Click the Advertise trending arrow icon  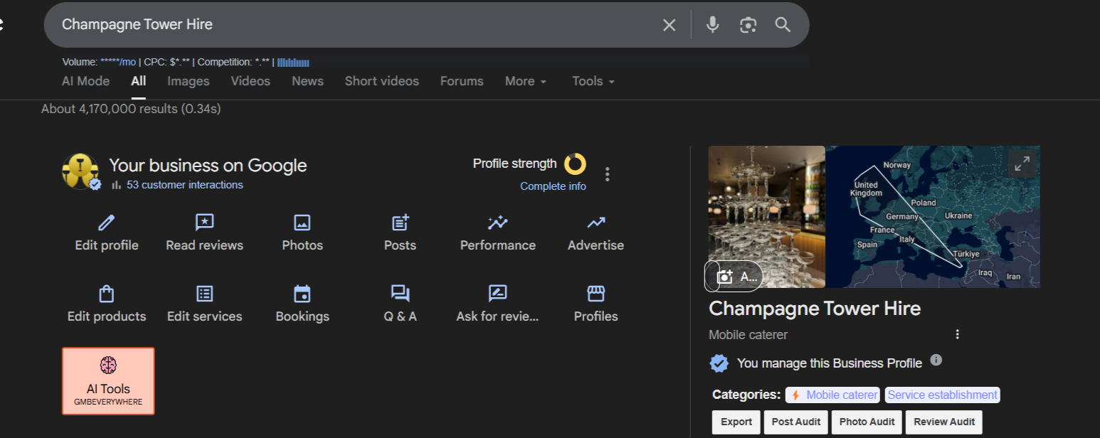tap(596, 223)
